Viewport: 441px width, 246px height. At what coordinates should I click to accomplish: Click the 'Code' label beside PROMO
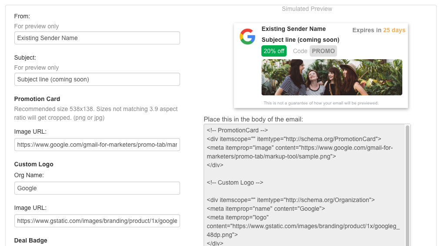(300, 51)
